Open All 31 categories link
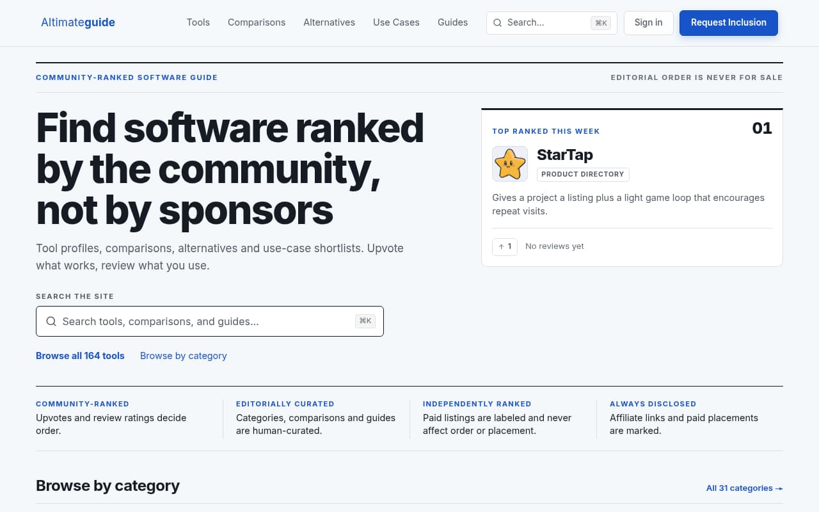 744,488
